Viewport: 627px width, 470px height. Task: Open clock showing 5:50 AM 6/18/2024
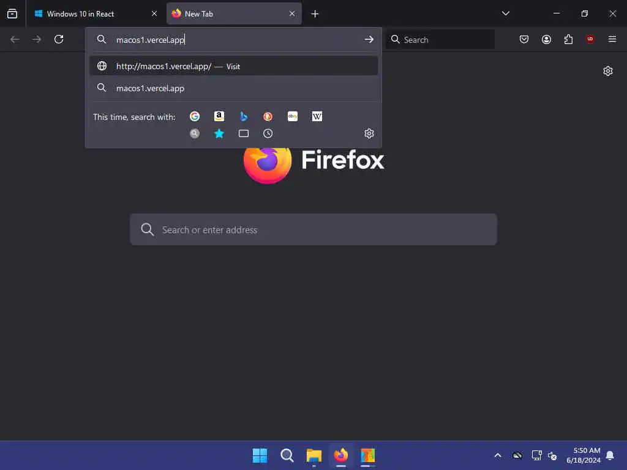point(584,455)
